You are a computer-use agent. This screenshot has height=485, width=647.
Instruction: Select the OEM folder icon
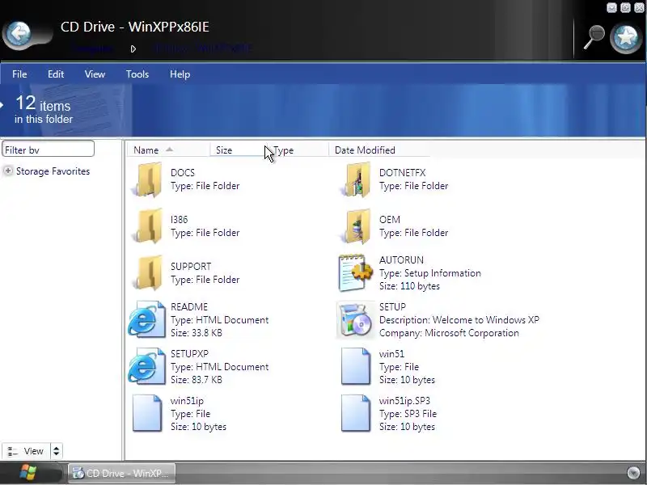pos(356,226)
